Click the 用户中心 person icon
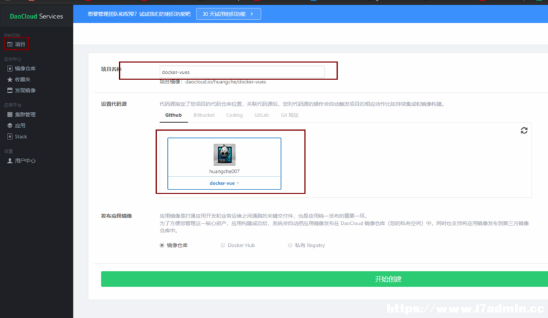The width and height of the screenshot is (548, 318). coord(10,161)
